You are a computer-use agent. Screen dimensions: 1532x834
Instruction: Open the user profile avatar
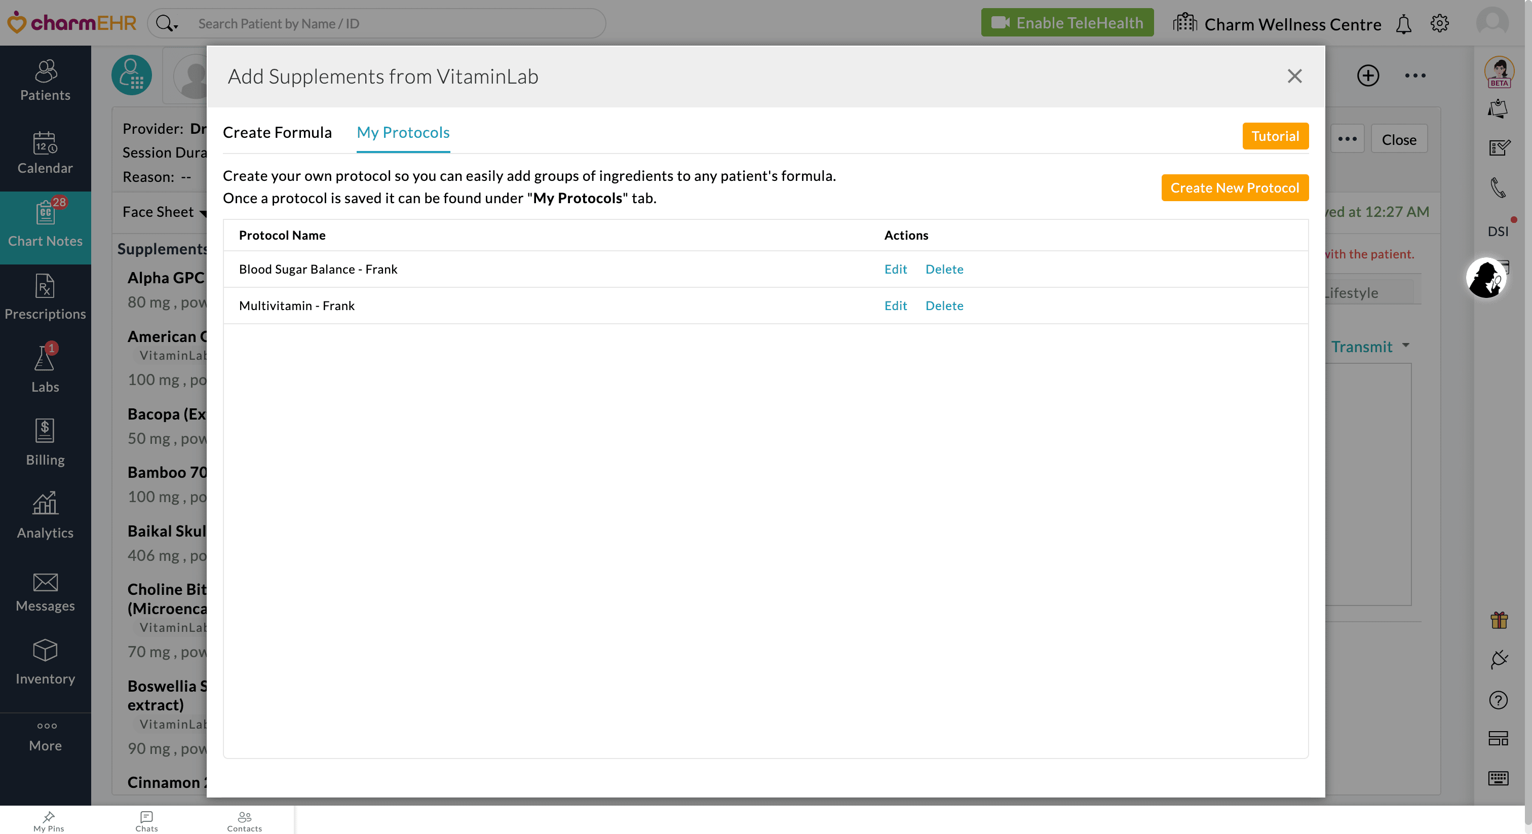coord(1492,23)
